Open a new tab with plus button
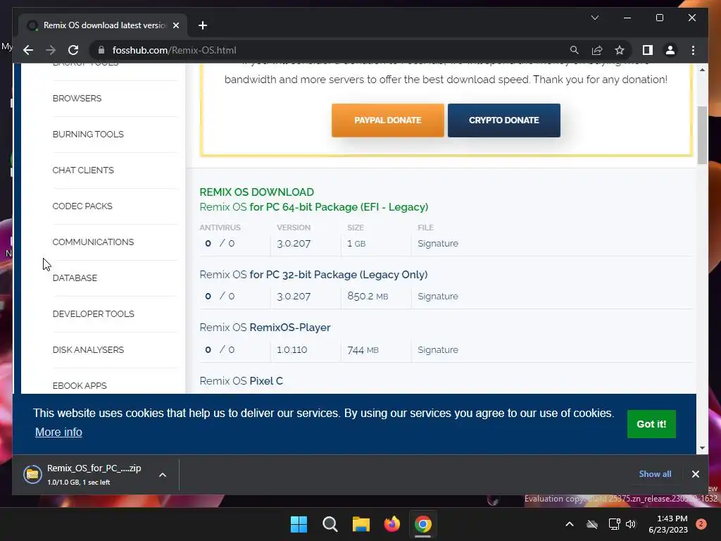The width and height of the screenshot is (721, 541). pos(203,25)
